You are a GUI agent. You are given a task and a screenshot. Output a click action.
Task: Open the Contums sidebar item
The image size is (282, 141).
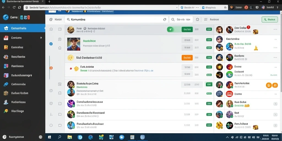point(23,38)
